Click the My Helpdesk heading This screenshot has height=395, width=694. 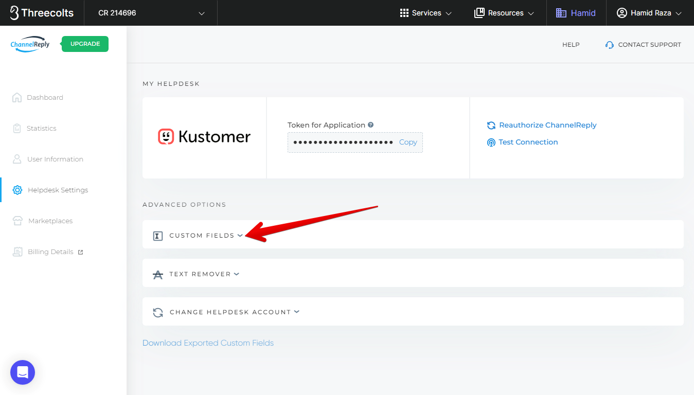(x=171, y=84)
